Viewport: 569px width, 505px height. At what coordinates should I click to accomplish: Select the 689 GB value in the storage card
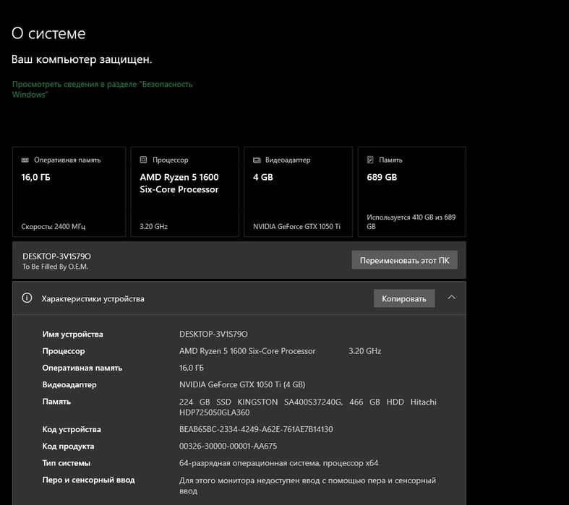[x=382, y=177]
